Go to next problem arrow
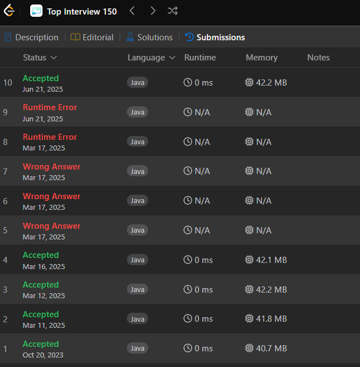 (153, 11)
